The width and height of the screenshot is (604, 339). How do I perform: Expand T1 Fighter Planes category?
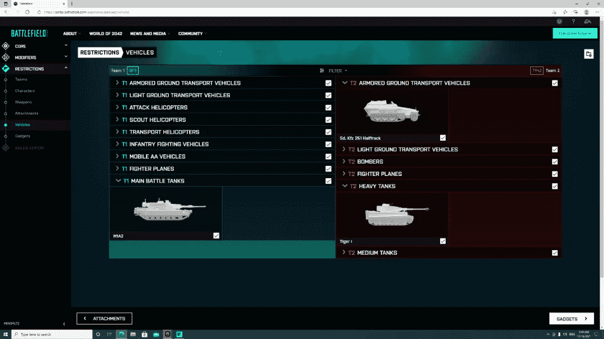click(x=117, y=169)
